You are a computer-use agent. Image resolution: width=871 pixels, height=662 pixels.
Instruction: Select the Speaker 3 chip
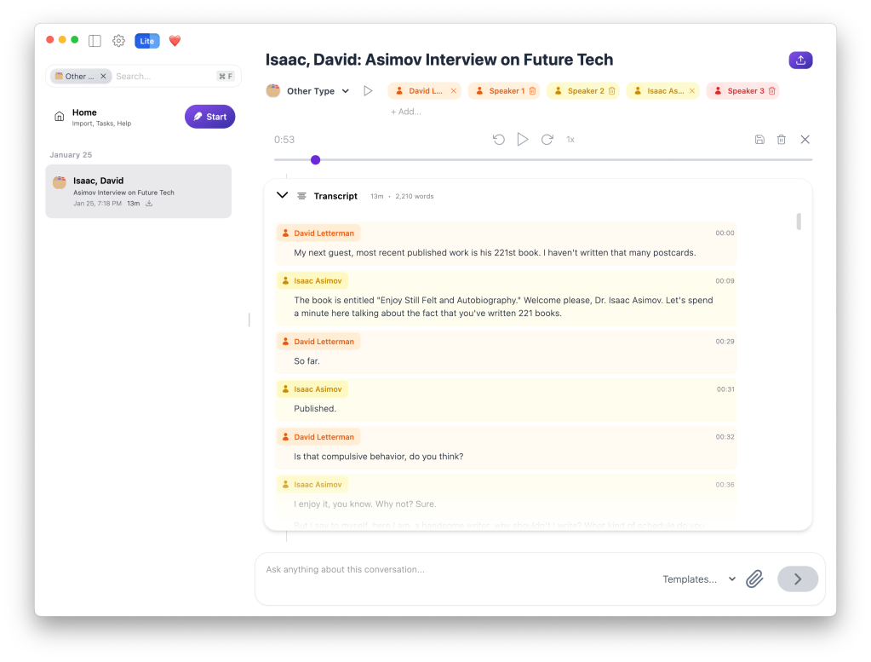coord(742,91)
